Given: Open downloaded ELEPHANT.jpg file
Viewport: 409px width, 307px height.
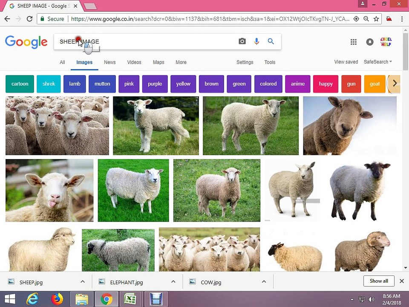Looking at the screenshot, I should coord(126,282).
